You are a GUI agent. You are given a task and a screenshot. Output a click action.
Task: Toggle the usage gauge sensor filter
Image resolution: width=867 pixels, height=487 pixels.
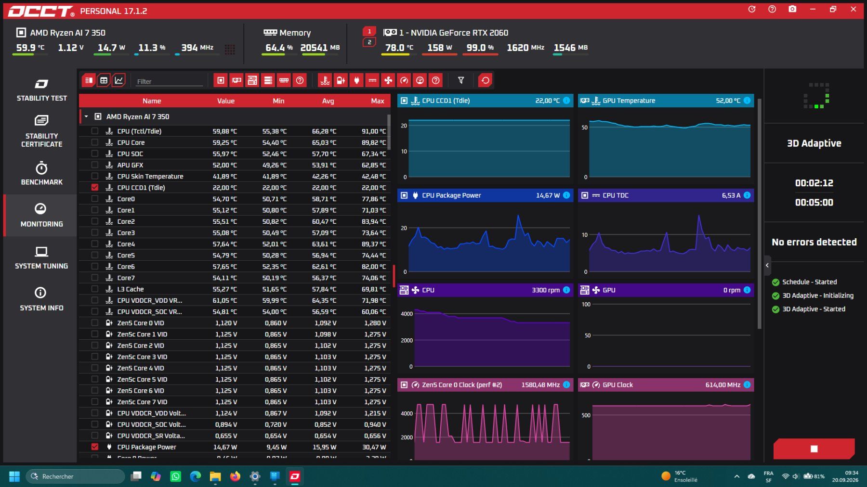(420, 80)
